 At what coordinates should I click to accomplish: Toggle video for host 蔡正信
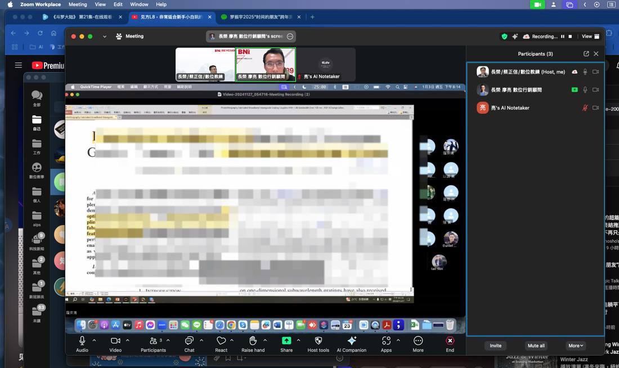click(595, 72)
